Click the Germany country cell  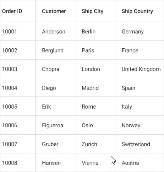[140, 31]
